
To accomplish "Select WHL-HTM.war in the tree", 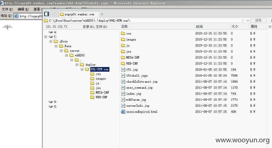I will (100, 69).
